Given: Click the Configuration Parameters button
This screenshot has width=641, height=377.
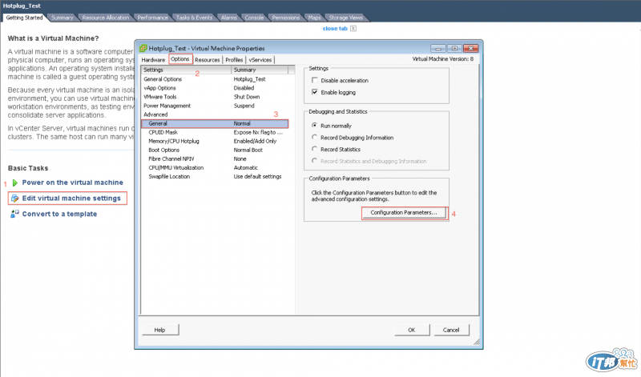Looking at the screenshot, I should 404,213.
